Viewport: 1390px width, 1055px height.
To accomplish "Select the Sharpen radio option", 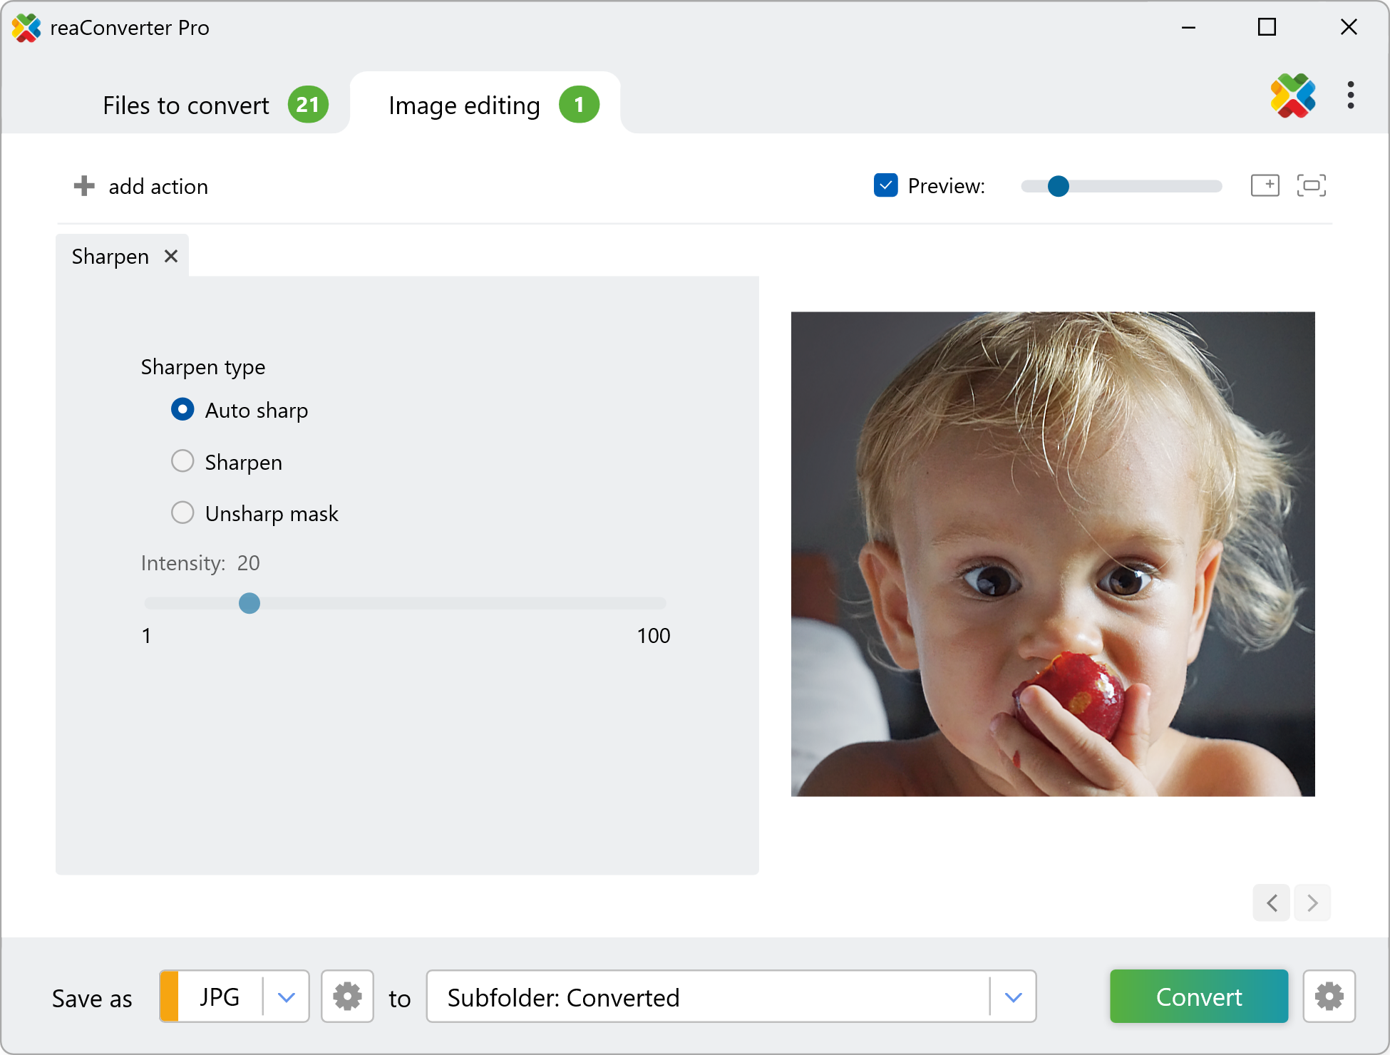I will [x=182, y=461].
